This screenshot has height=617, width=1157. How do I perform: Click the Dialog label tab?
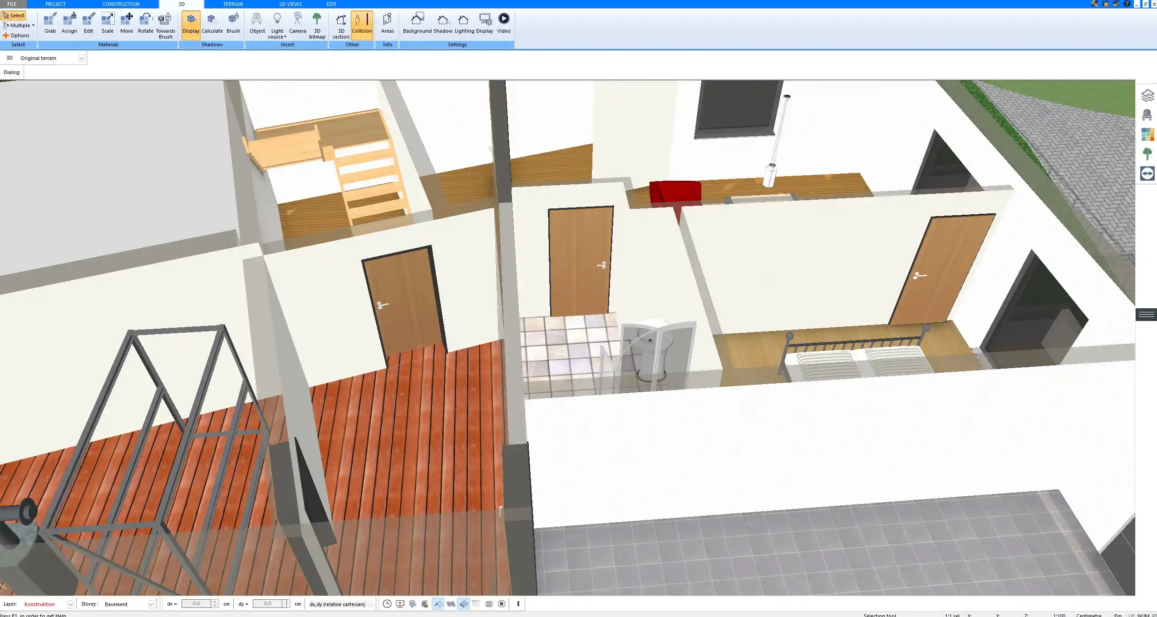[x=12, y=72]
